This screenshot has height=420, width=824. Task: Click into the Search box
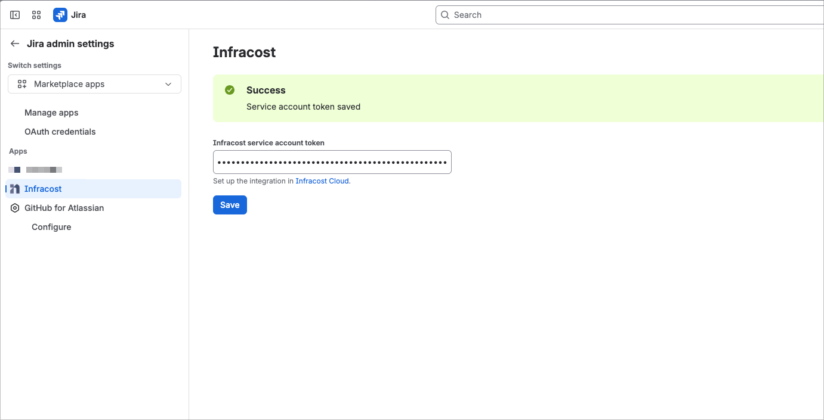[x=629, y=15]
